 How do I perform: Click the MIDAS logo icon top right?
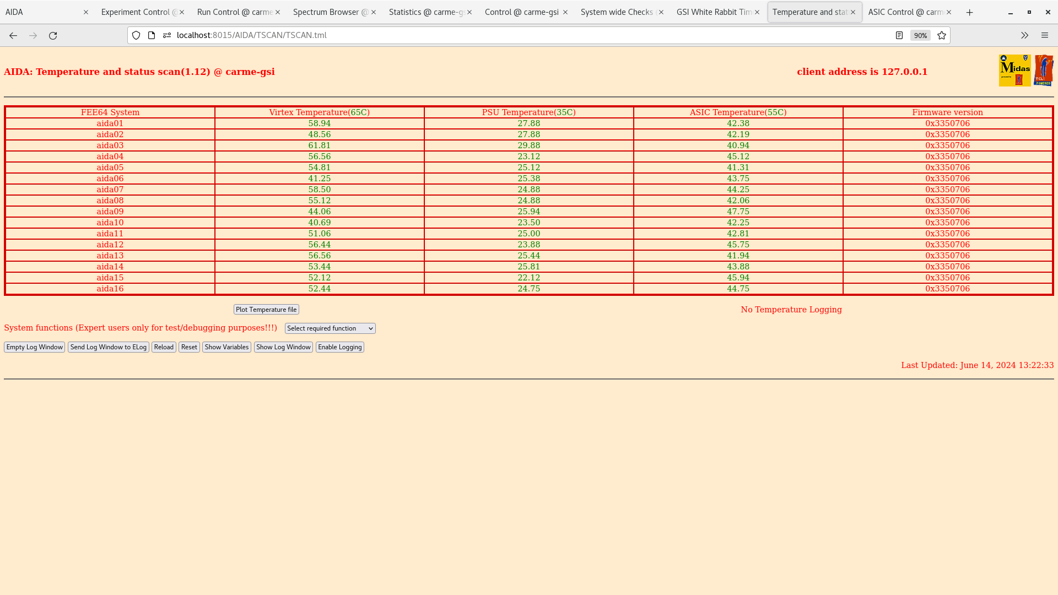tap(1014, 71)
